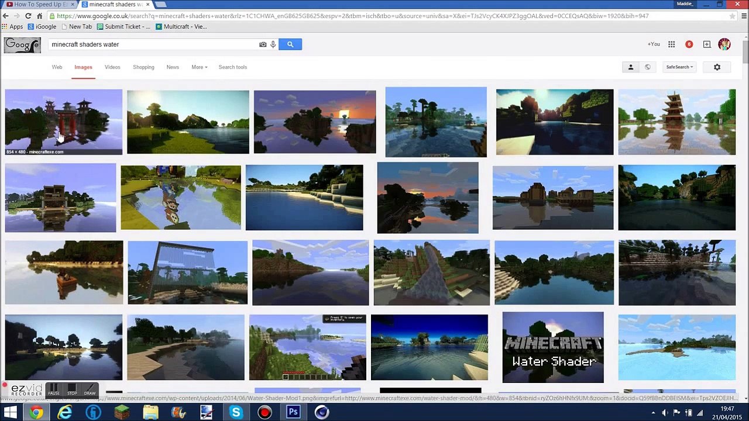Image resolution: width=749 pixels, height=421 pixels.
Task: Open the boat on calm lake thumbnail
Action: point(64,272)
